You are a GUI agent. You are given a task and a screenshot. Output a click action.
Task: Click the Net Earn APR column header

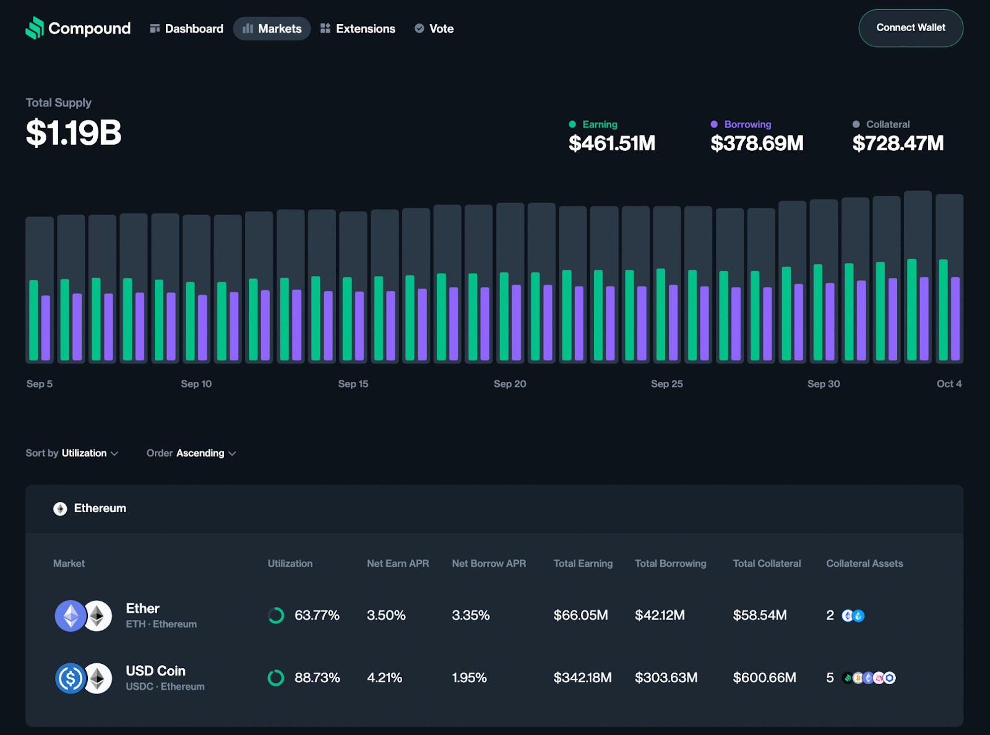pyautogui.click(x=398, y=564)
